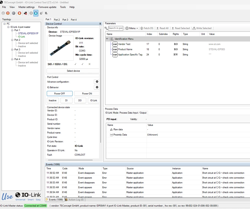
Task: Click the Power ON button
Action: click(x=87, y=93)
